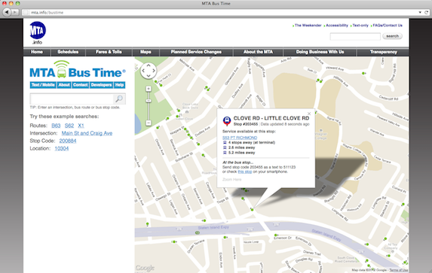Click the top search button
This screenshot has height=273, width=432.
coord(392,36)
